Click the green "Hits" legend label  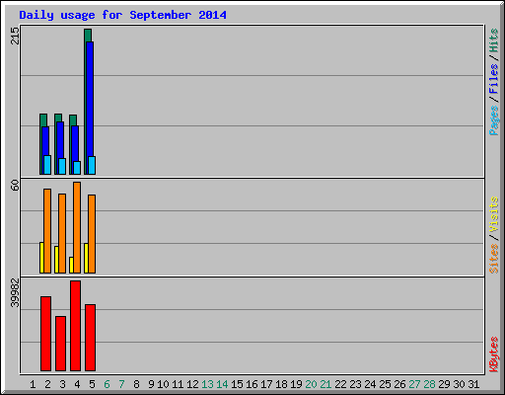[x=493, y=40]
